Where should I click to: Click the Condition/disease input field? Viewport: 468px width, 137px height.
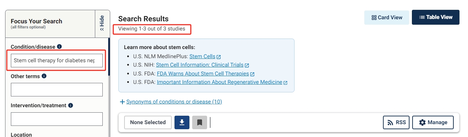point(57,61)
